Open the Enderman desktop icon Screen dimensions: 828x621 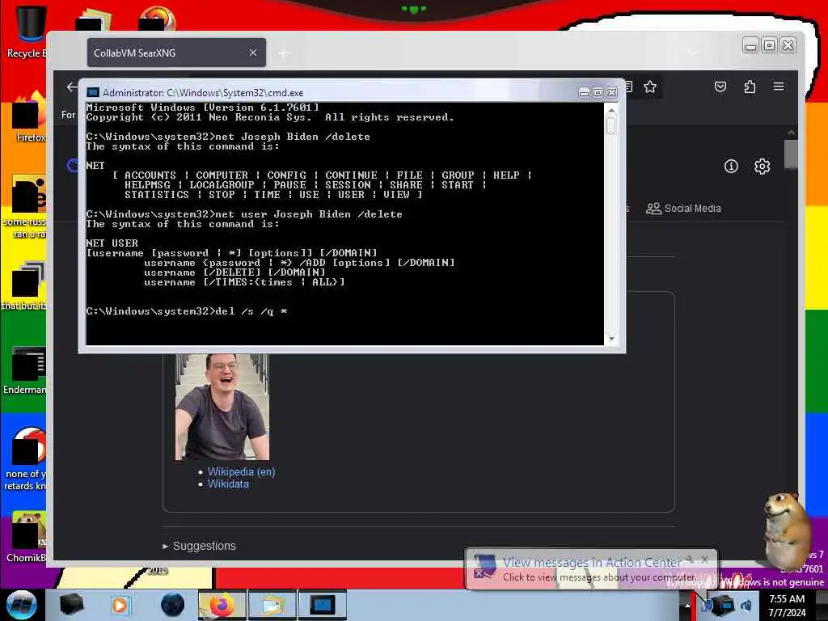[25, 370]
